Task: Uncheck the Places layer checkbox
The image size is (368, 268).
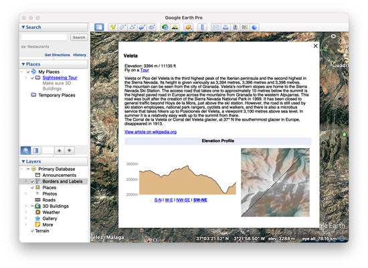Action: click(32, 188)
